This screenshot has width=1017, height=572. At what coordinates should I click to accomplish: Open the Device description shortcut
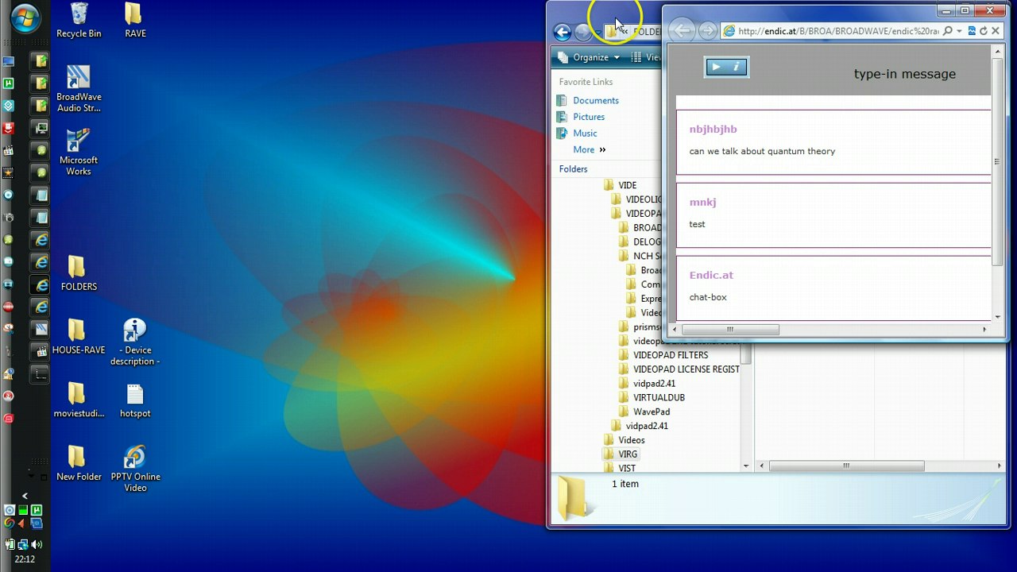[135, 342]
